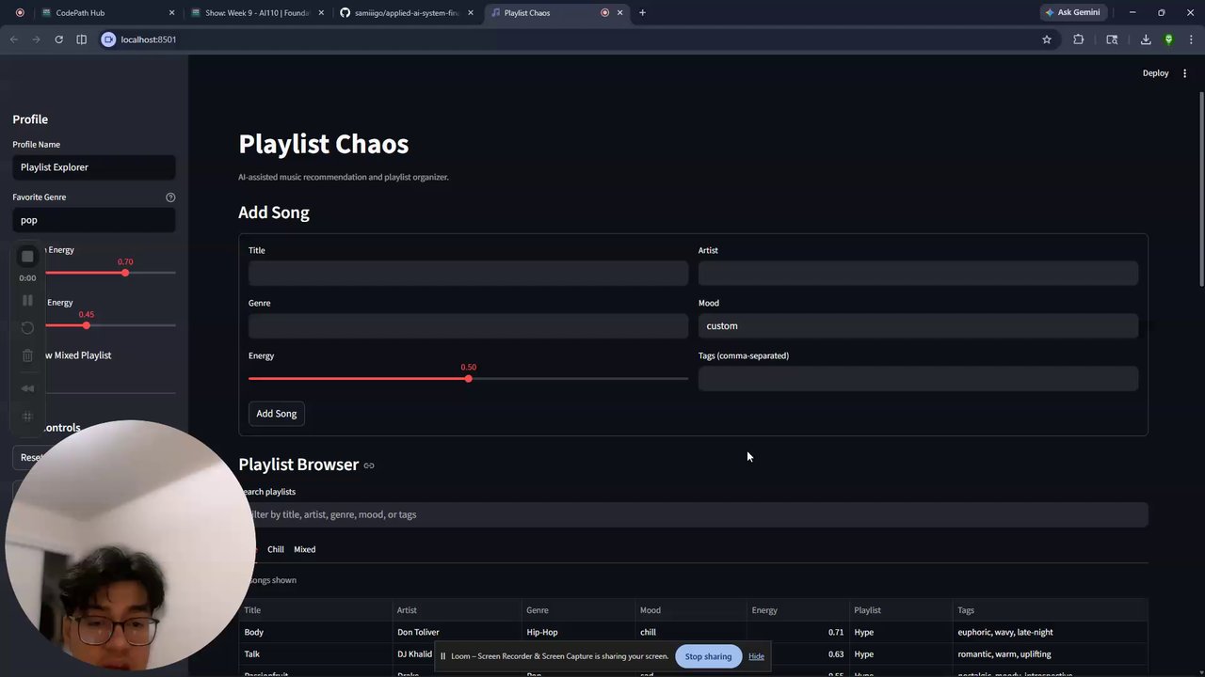The height and width of the screenshot is (677, 1205).
Task: Adjust the 0.45 energy slider handle
Action: click(86, 325)
